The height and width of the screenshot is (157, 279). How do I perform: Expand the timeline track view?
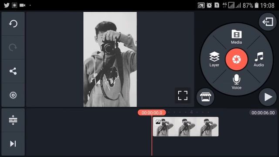pyautogui.click(x=13, y=120)
